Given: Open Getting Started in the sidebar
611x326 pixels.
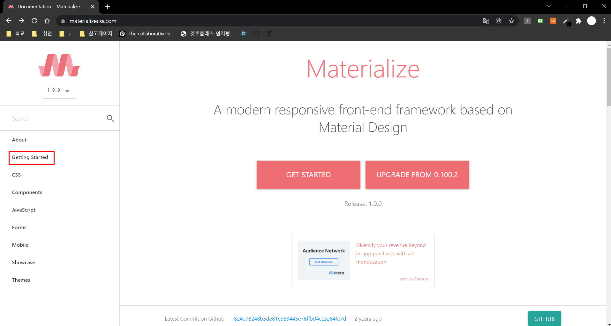Looking at the screenshot, I should [30, 157].
